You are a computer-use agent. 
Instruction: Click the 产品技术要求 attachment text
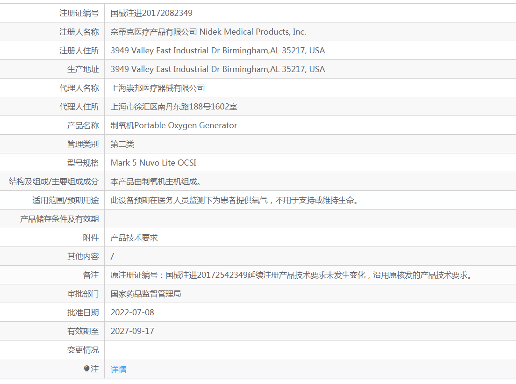coord(134,238)
